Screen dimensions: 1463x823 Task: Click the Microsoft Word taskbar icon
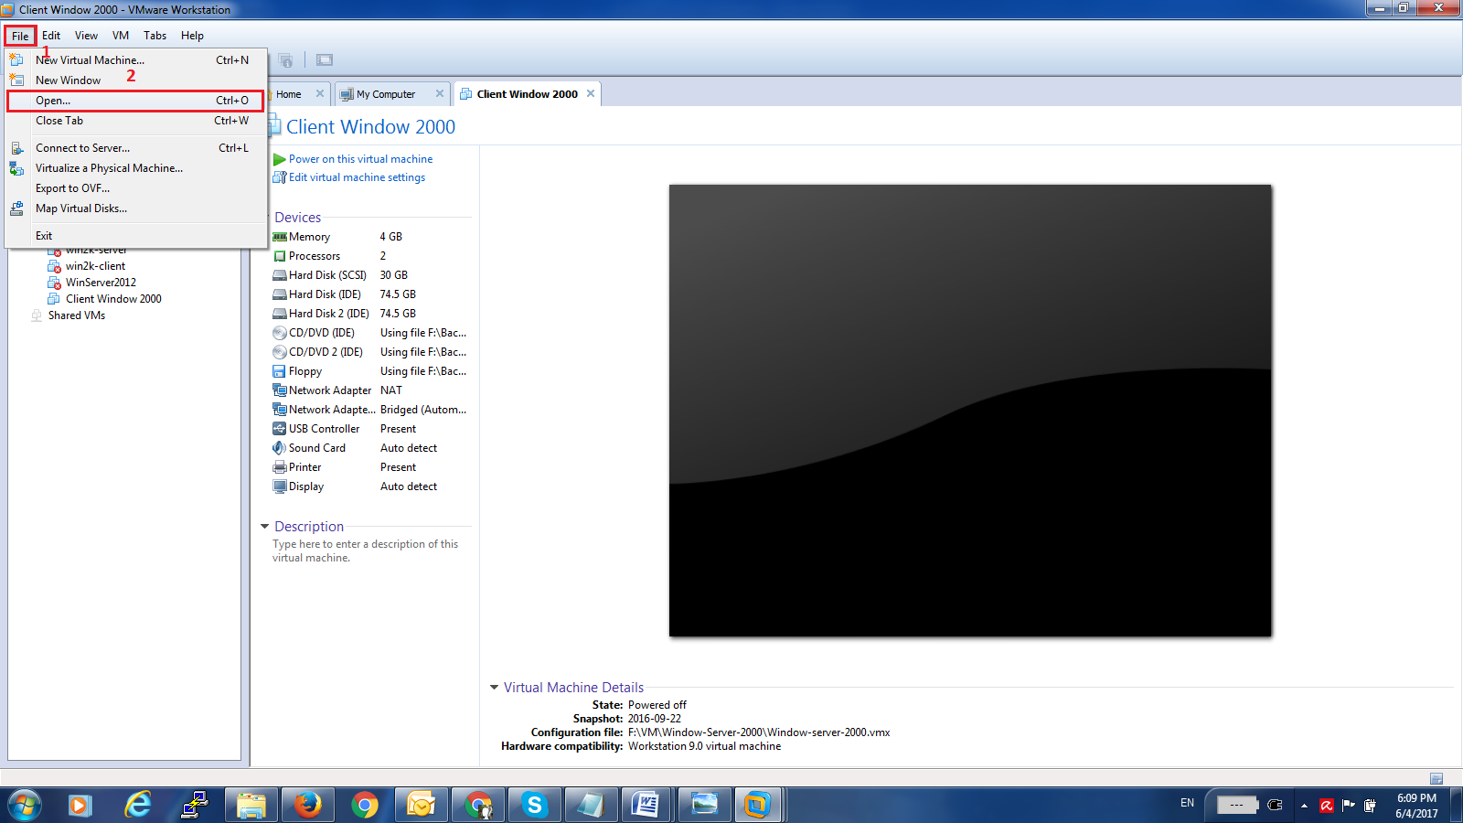pos(646,805)
